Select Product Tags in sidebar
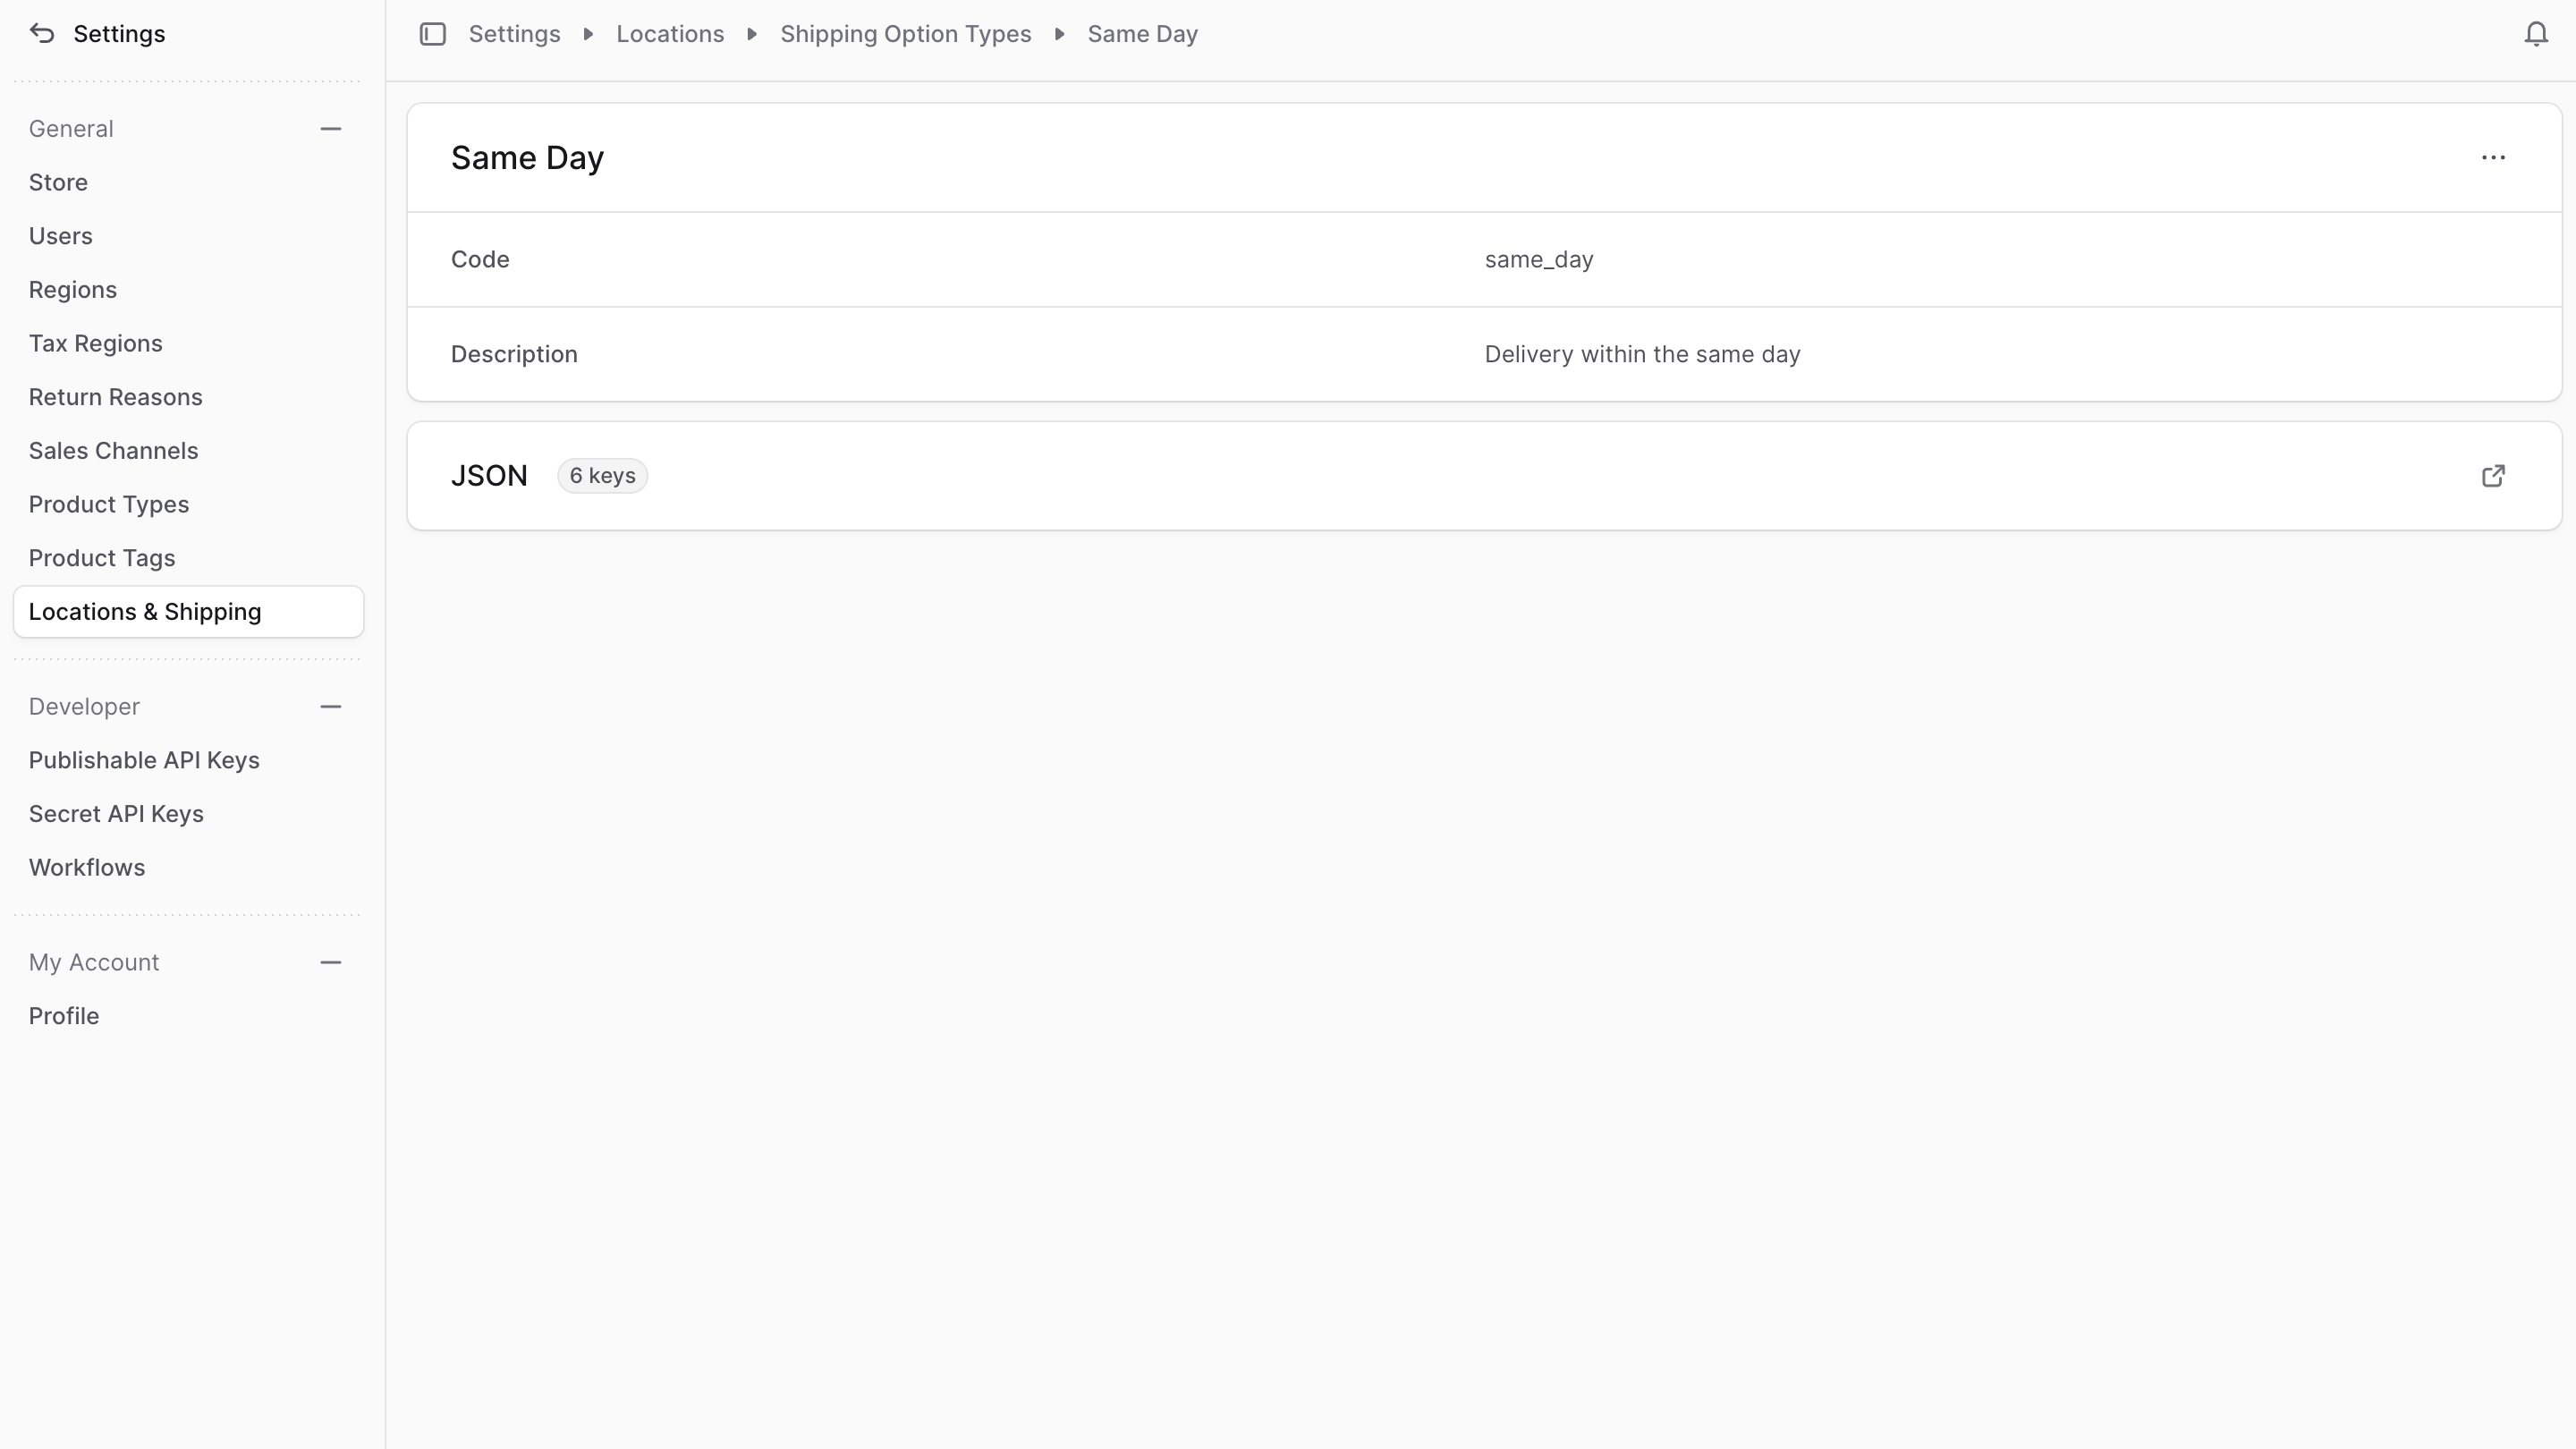 tap(102, 557)
